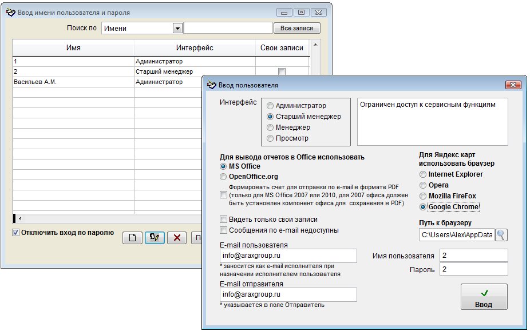Click the new user (blank page) icon button
This screenshot has height=331, width=530.
pos(132,238)
